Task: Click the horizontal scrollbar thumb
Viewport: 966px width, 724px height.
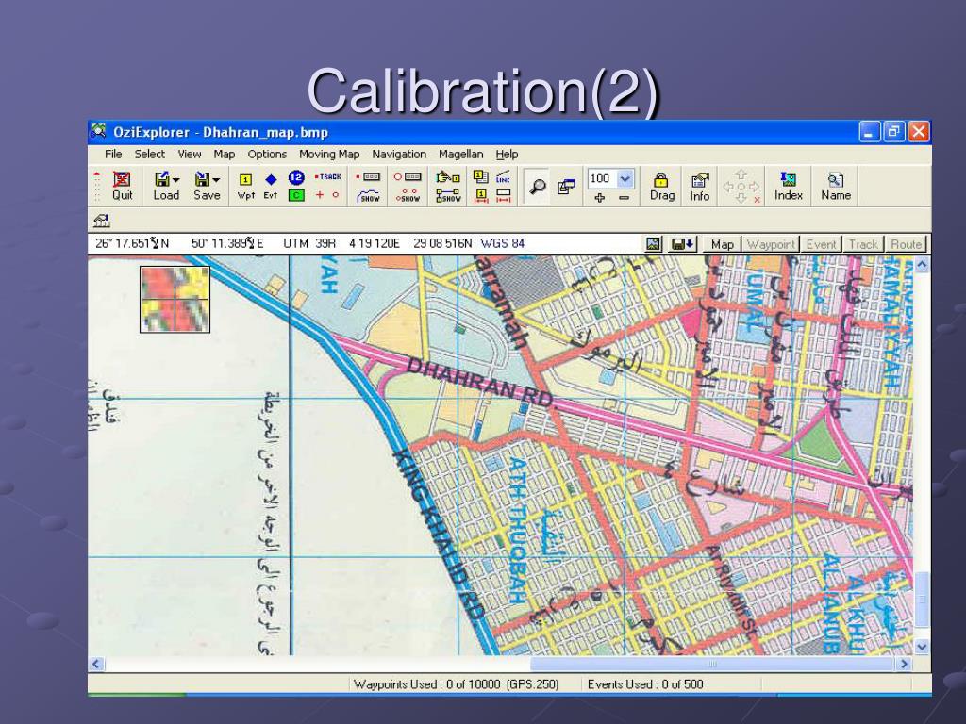Action: tap(712, 664)
